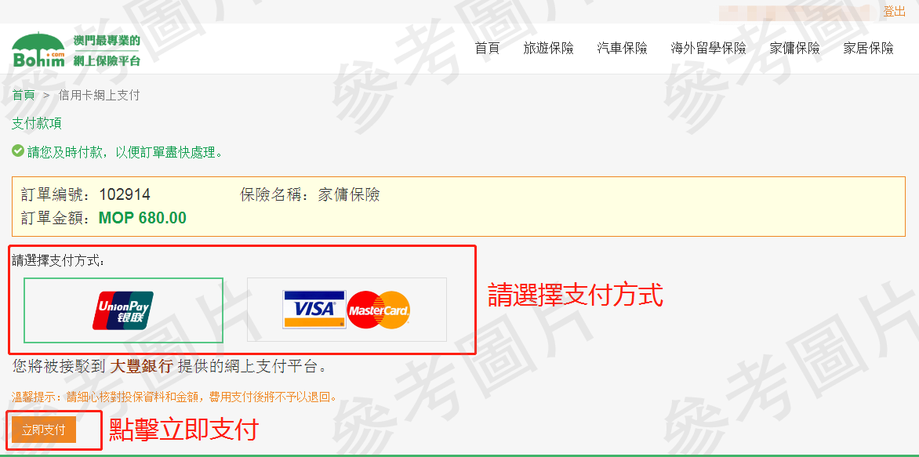Click the UnionPay 银联 logo image
The height and width of the screenshot is (457, 919).
pyautogui.click(x=123, y=310)
